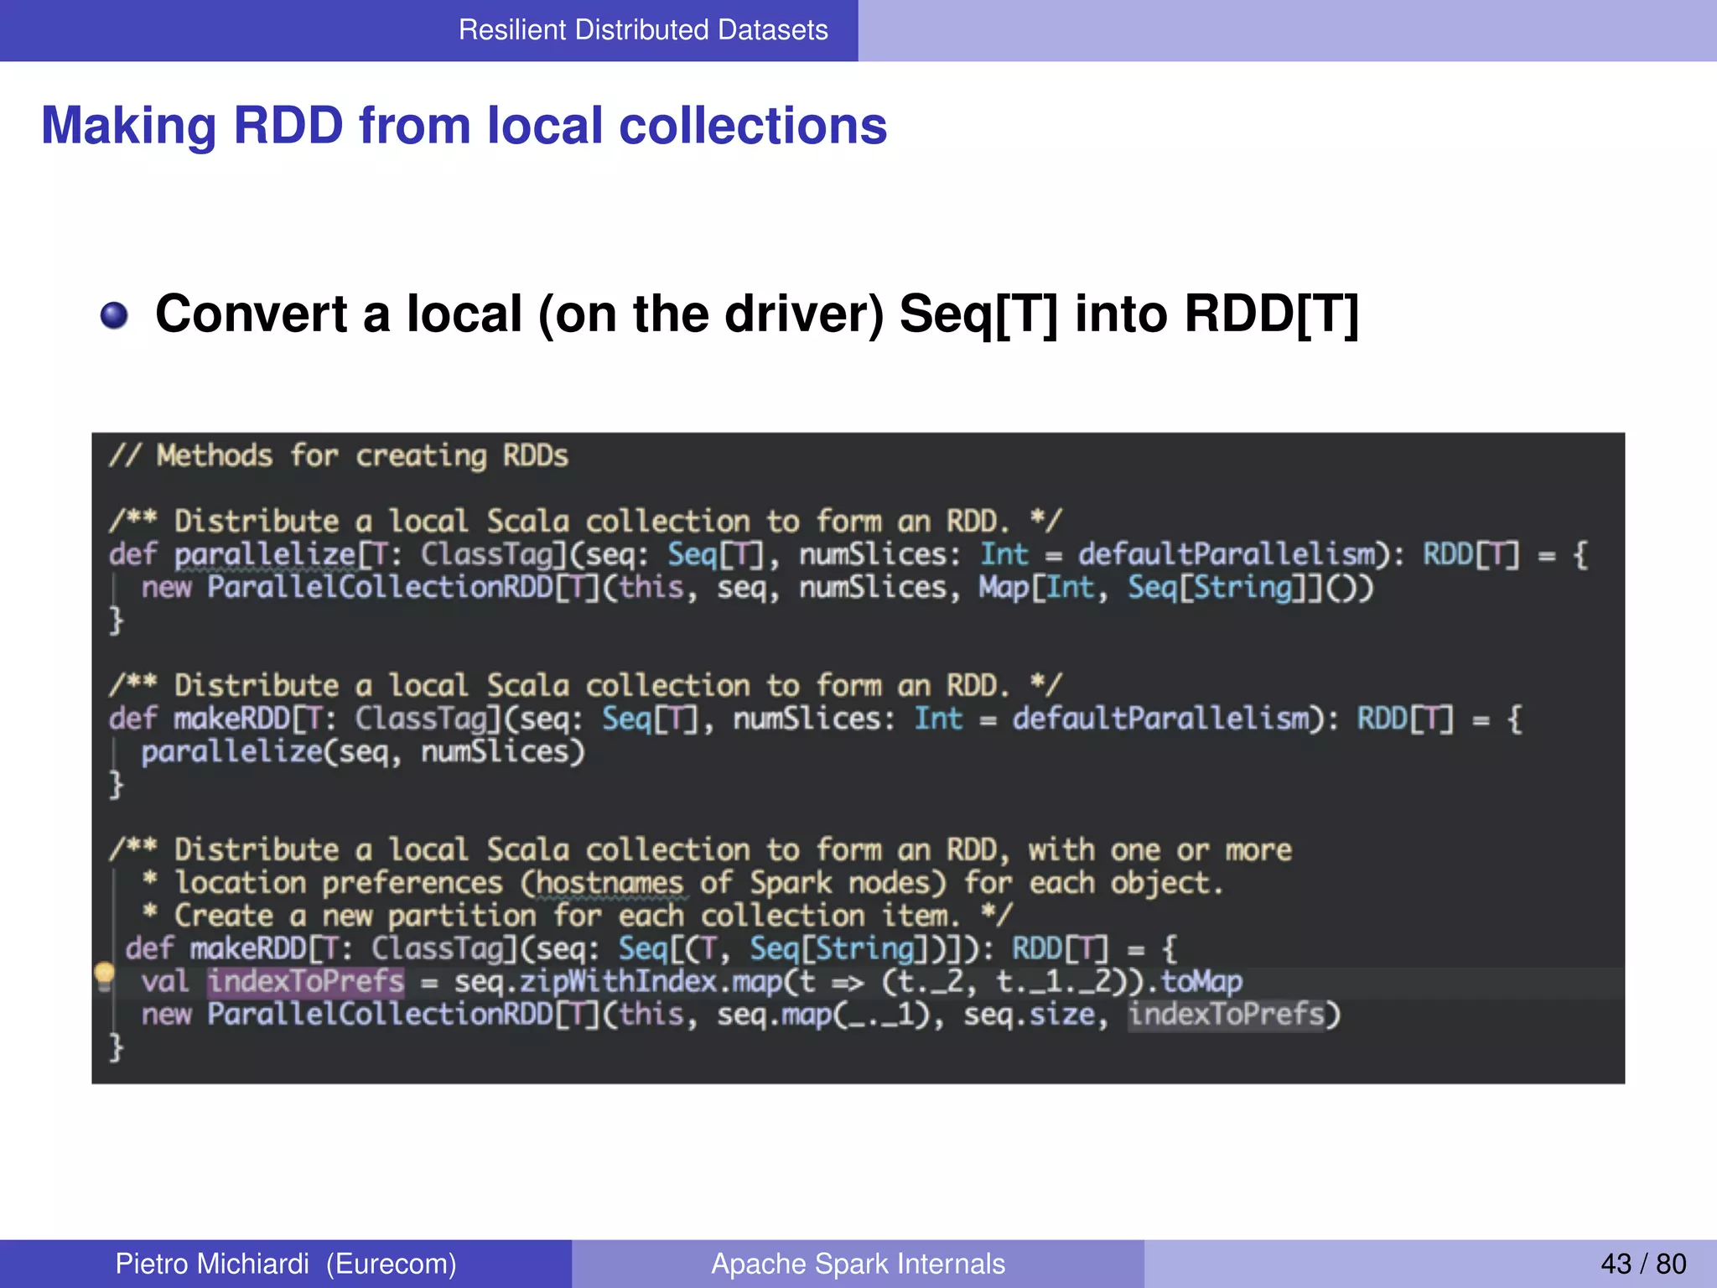Click the closing brace of parallelize method
The image size is (1717, 1288).
point(117,621)
